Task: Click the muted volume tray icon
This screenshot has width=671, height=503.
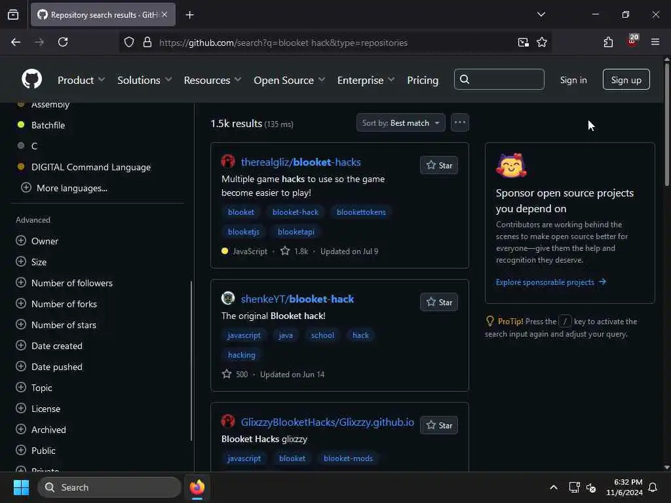Action: (x=591, y=487)
